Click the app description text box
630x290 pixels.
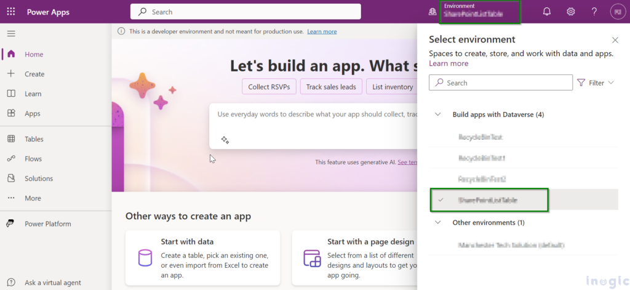(313, 126)
